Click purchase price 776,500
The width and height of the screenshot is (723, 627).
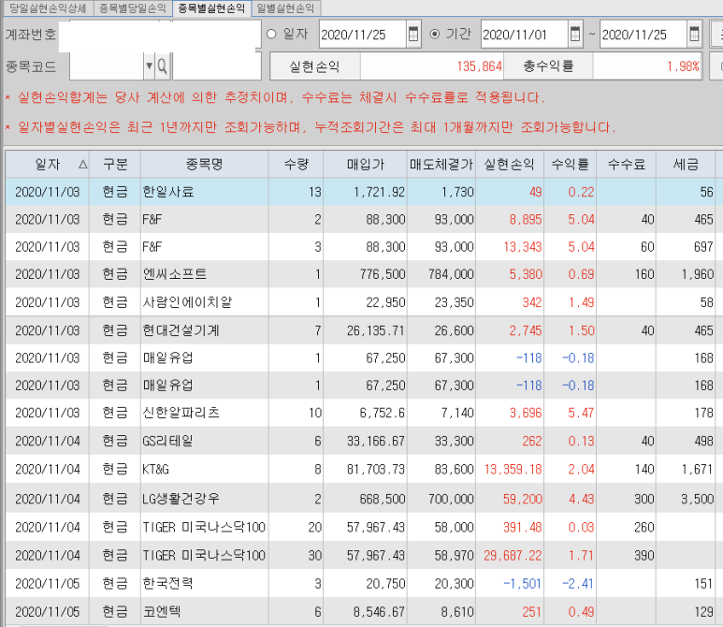[383, 274]
